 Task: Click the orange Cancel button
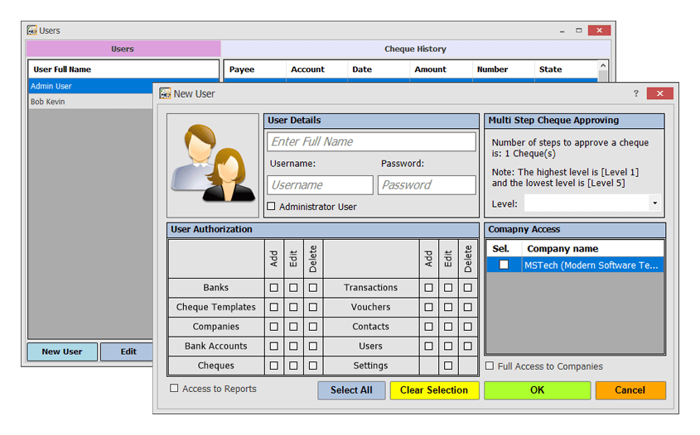(x=630, y=390)
